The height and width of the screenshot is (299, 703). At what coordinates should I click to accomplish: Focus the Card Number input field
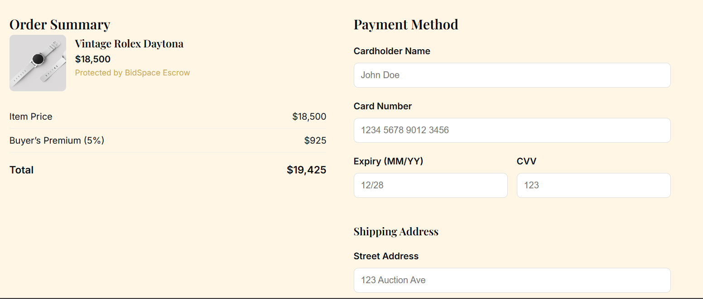[x=512, y=130]
